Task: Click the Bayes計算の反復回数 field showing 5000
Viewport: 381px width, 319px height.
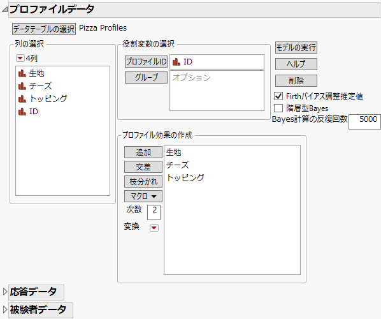Action: 364,122
